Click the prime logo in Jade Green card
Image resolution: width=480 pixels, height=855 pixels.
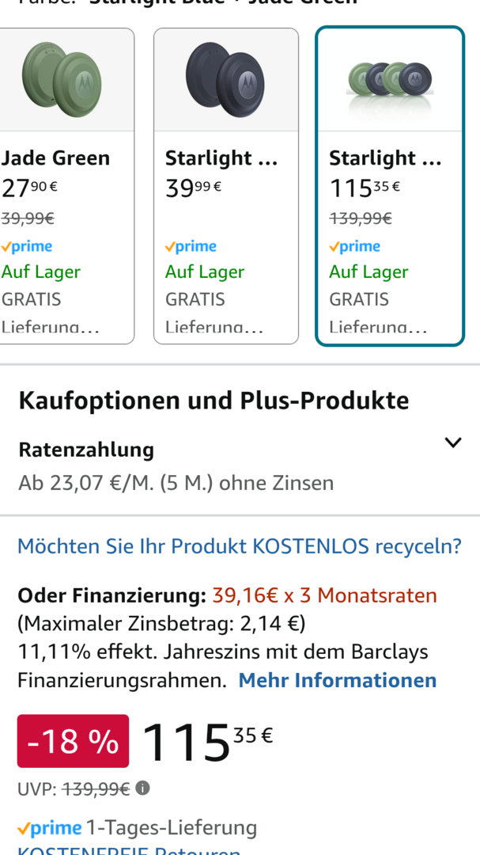click(x=27, y=246)
